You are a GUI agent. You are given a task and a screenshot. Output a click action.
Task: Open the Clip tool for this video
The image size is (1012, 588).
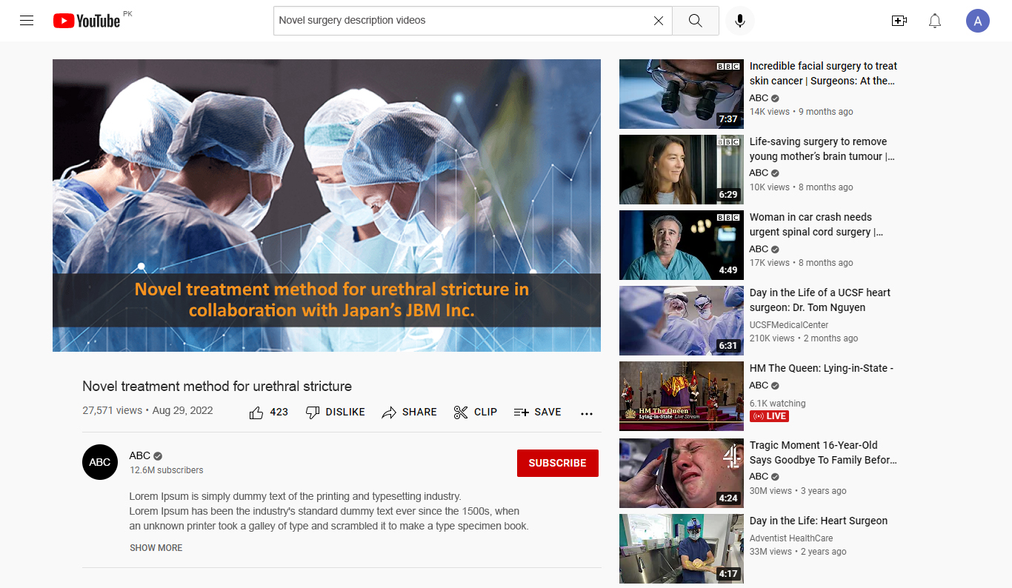coord(475,412)
